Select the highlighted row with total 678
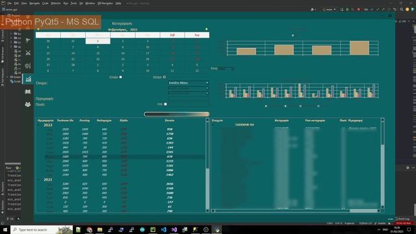Image resolution: width=416 pixels, height=234 pixels. 125,157
